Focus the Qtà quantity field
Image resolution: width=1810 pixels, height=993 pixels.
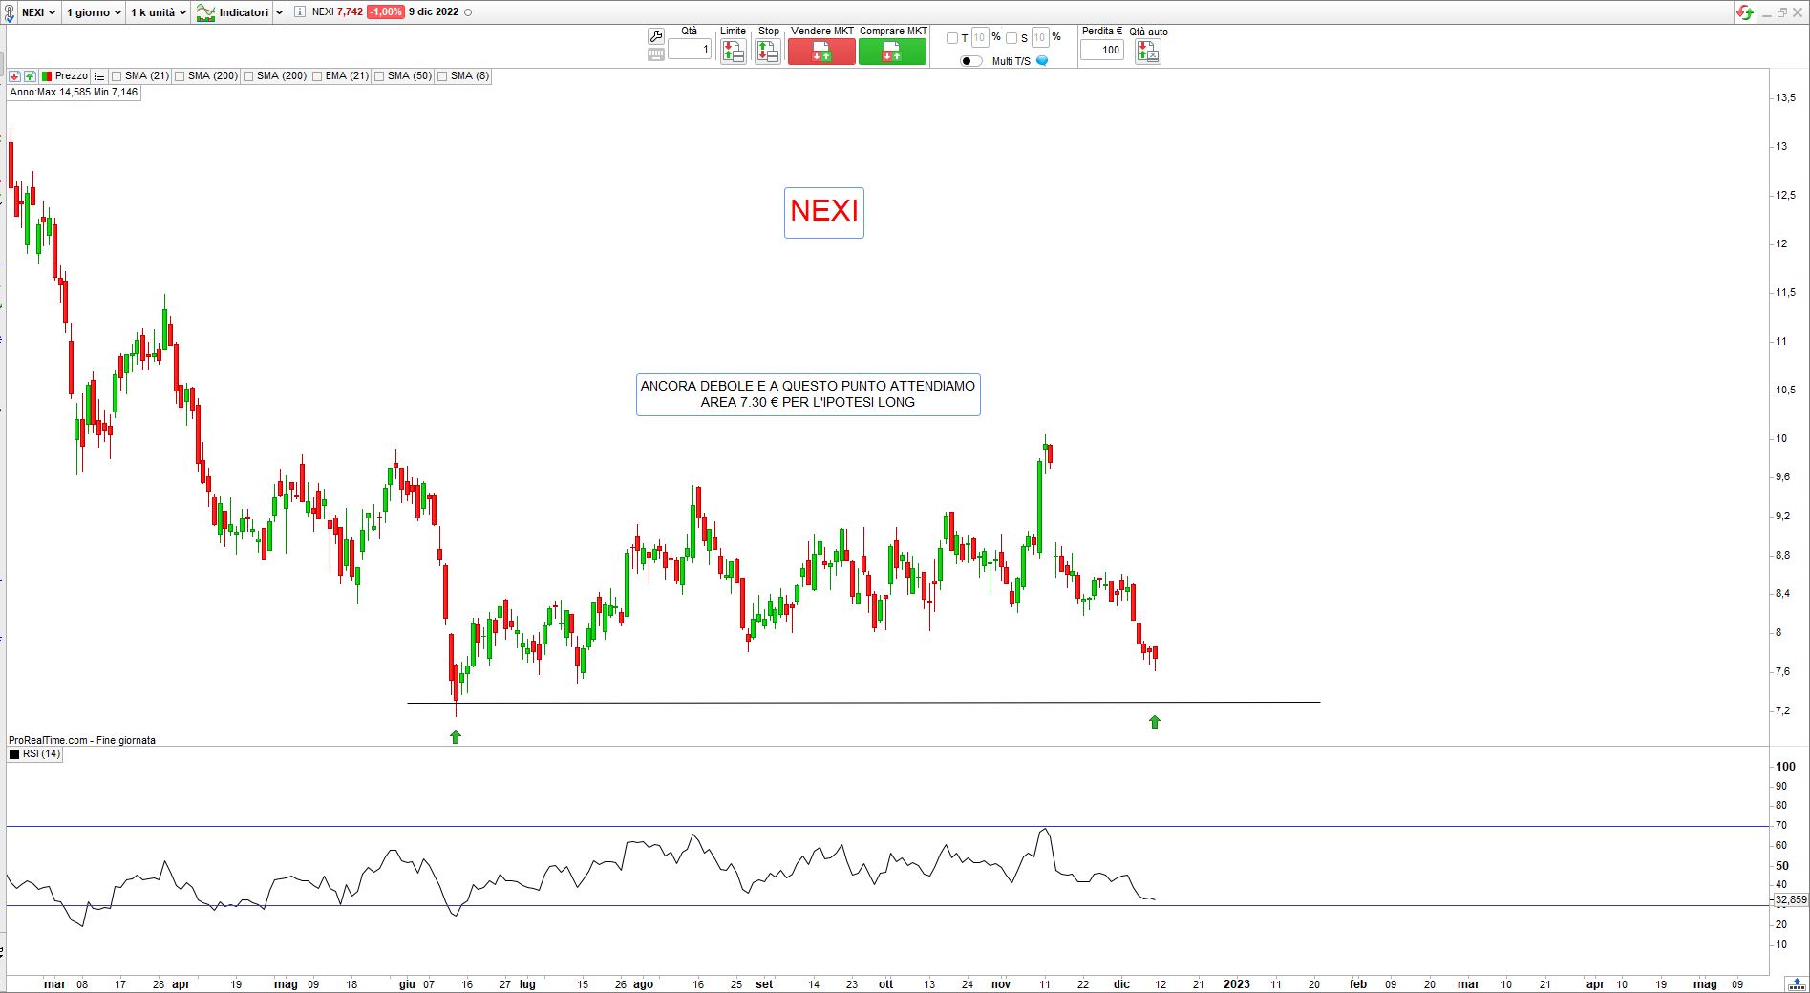point(690,50)
